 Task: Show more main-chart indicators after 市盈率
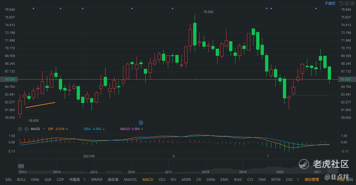[84, 179]
